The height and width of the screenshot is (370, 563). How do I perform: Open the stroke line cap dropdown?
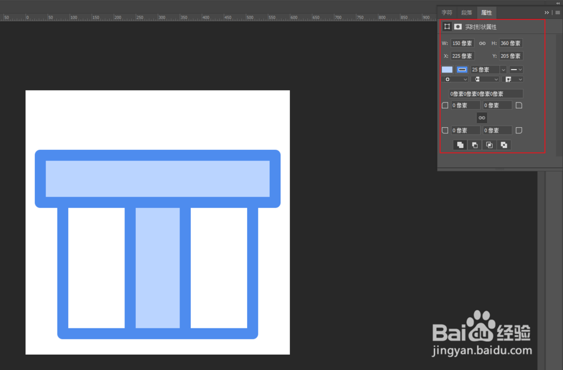click(x=485, y=79)
